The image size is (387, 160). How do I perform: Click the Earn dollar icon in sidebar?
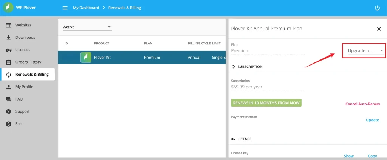point(8,124)
